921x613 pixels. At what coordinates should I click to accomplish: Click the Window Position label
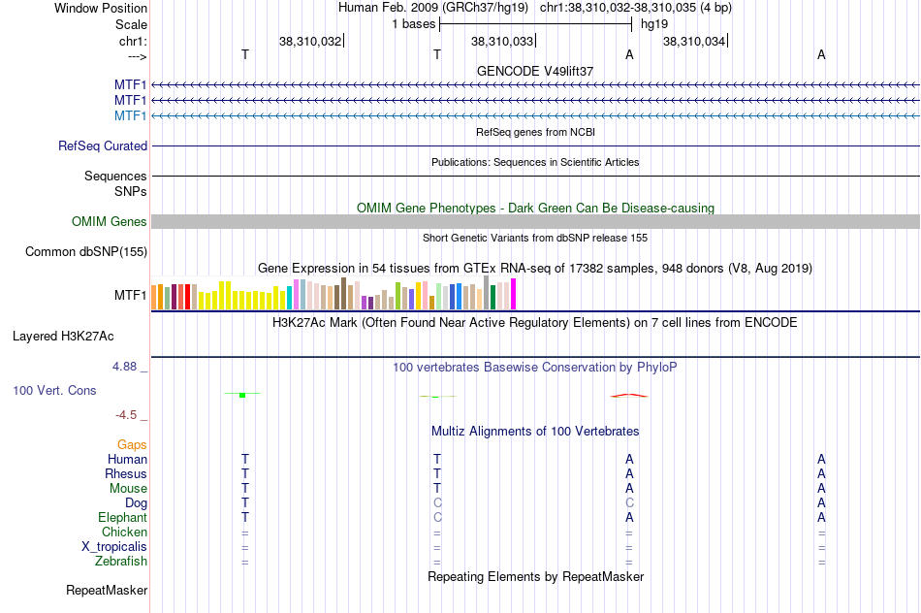pyautogui.click(x=101, y=8)
